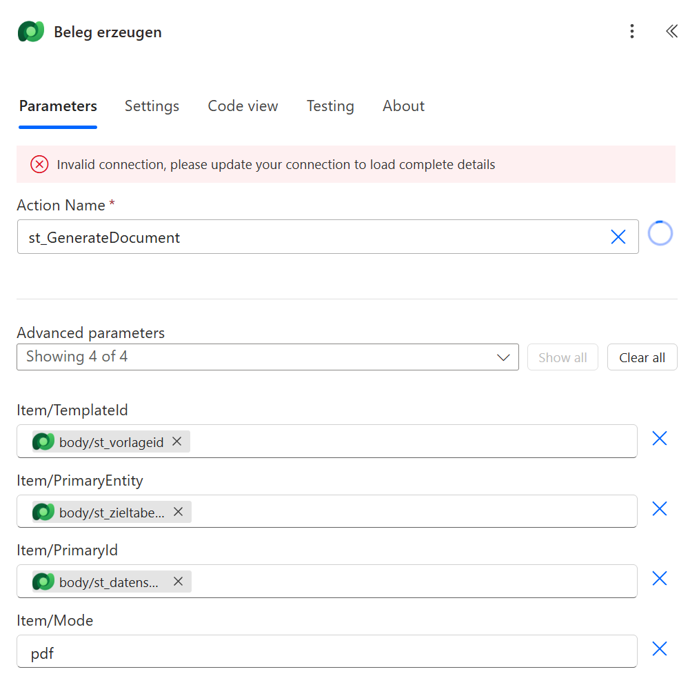Select the body/st_vorlageid token
Viewport: 679px width, 685px height.
click(x=112, y=441)
